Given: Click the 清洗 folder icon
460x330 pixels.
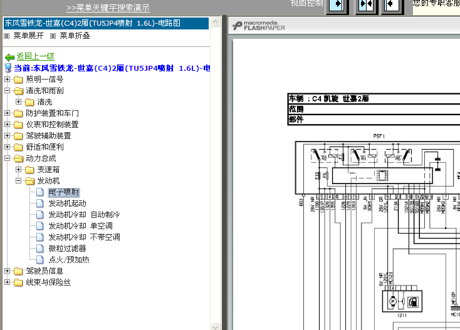Looking at the screenshot, I should [29, 102].
